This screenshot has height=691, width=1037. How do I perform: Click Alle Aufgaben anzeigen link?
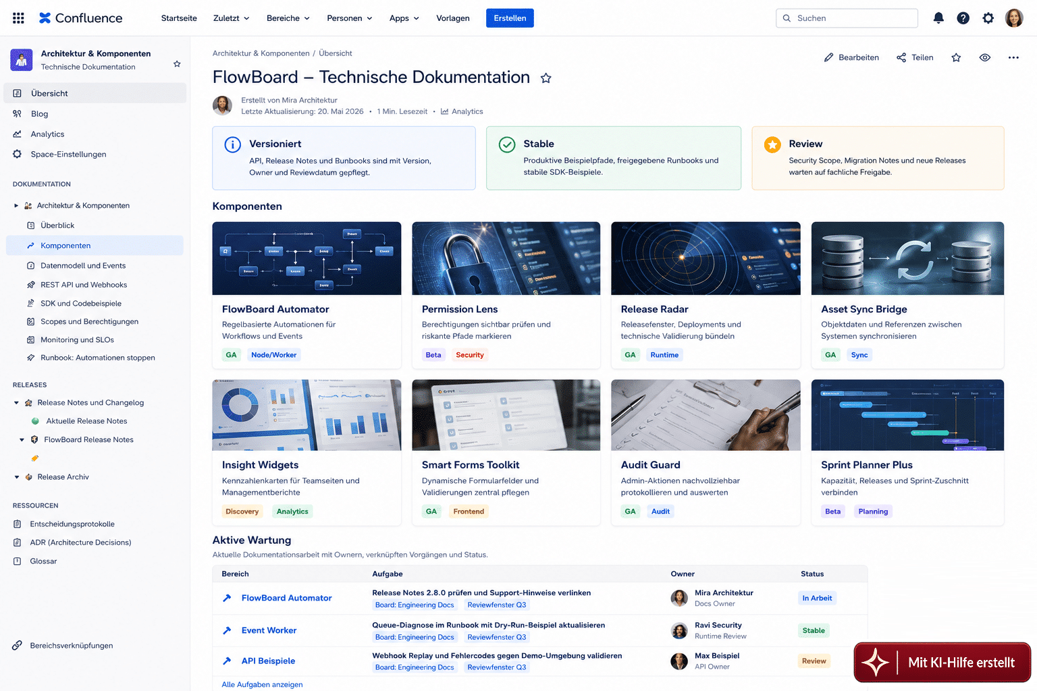click(262, 685)
